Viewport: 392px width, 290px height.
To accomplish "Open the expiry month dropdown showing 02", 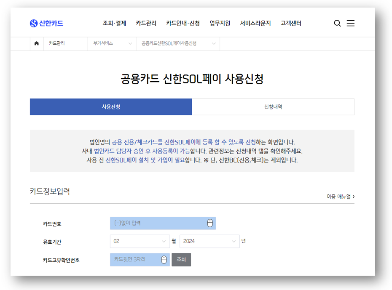I will point(140,241).
